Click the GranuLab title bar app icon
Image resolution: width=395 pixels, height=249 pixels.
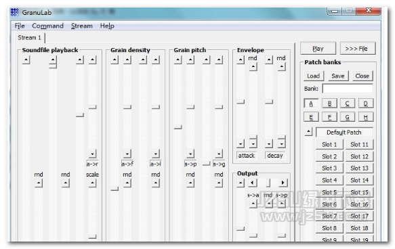(15, 12)
